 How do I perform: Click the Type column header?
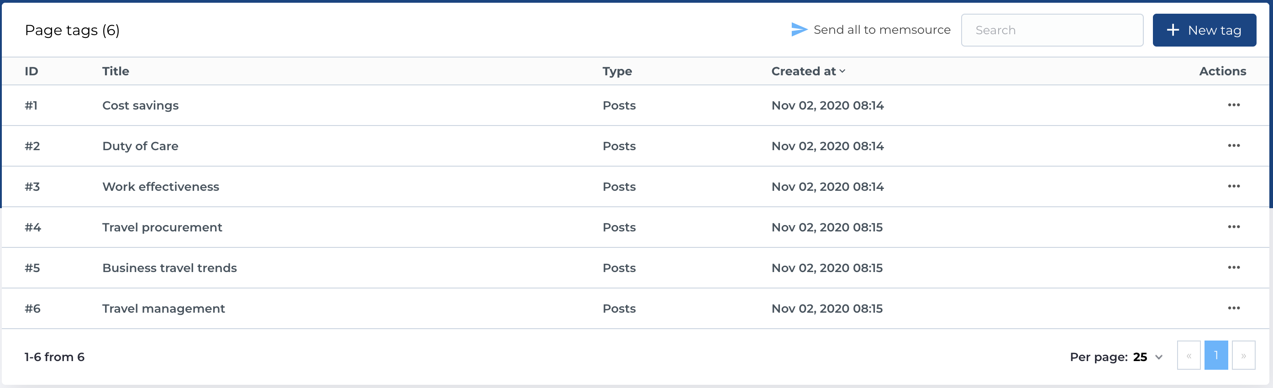click(617, 71)
